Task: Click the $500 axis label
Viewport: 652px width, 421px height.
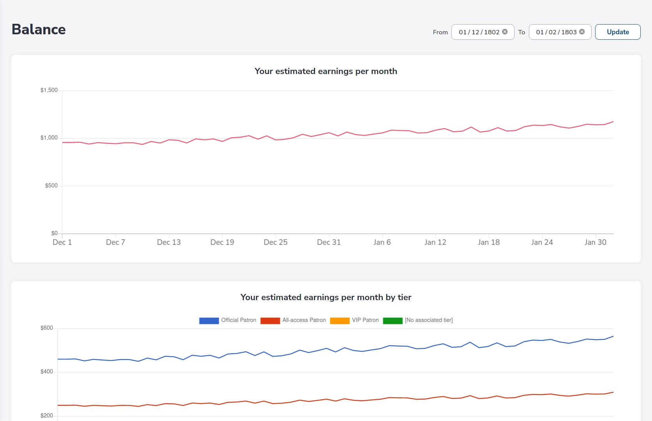Action: pyautogui.click(x=51, y=186)
